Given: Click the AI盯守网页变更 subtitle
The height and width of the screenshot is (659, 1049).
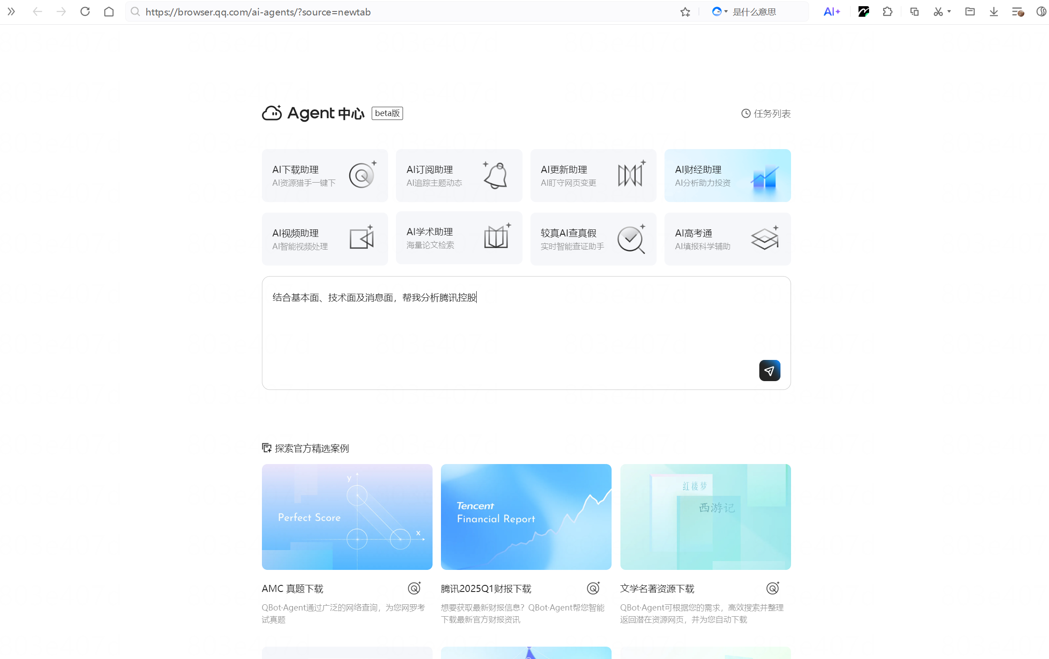Looking at the screenshot, I should pyautogui.click(x=568, y=183).
